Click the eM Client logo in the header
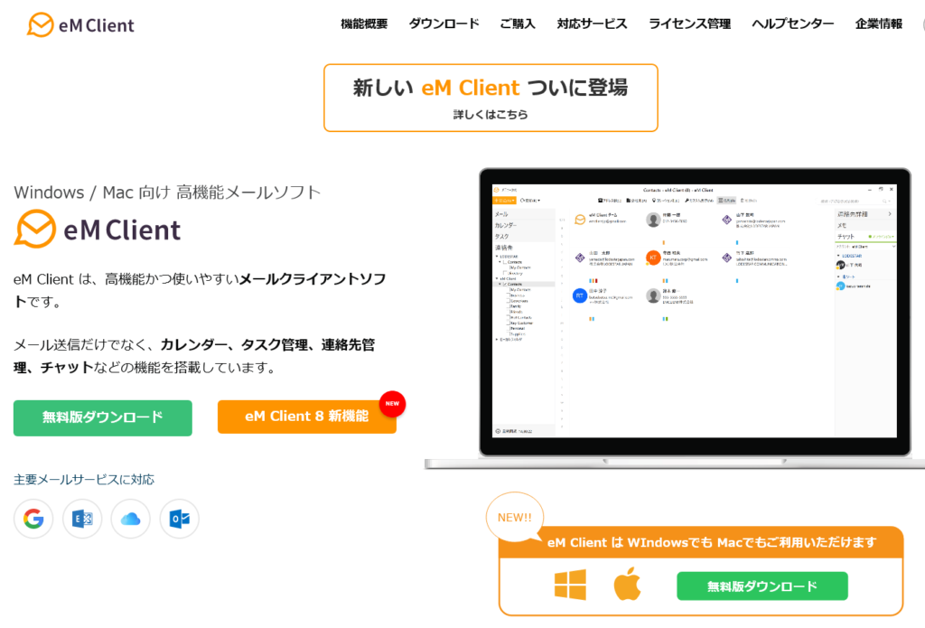Image resolution: width=925 pixels, height=628 pixels. (x=79, y=24)
